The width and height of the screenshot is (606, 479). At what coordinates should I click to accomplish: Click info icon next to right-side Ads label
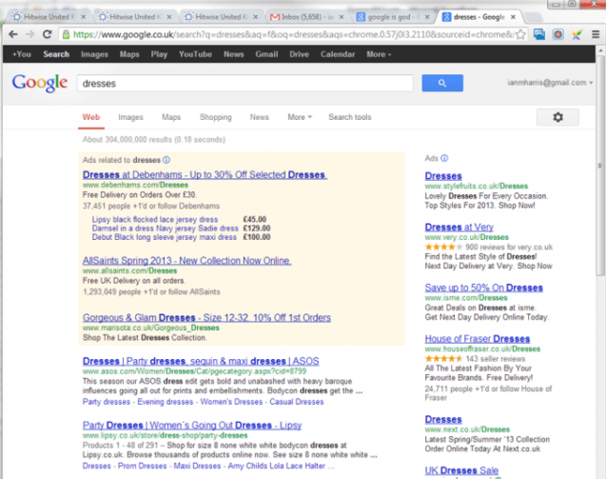(444, 158)
